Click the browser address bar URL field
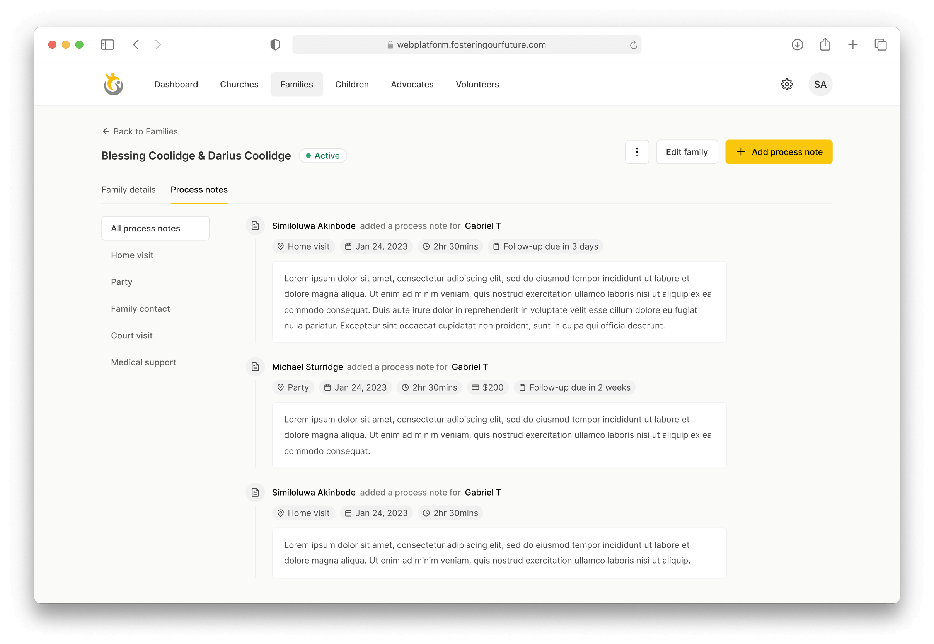This screenshot has height=644, width=934. (x=466, y=45)
